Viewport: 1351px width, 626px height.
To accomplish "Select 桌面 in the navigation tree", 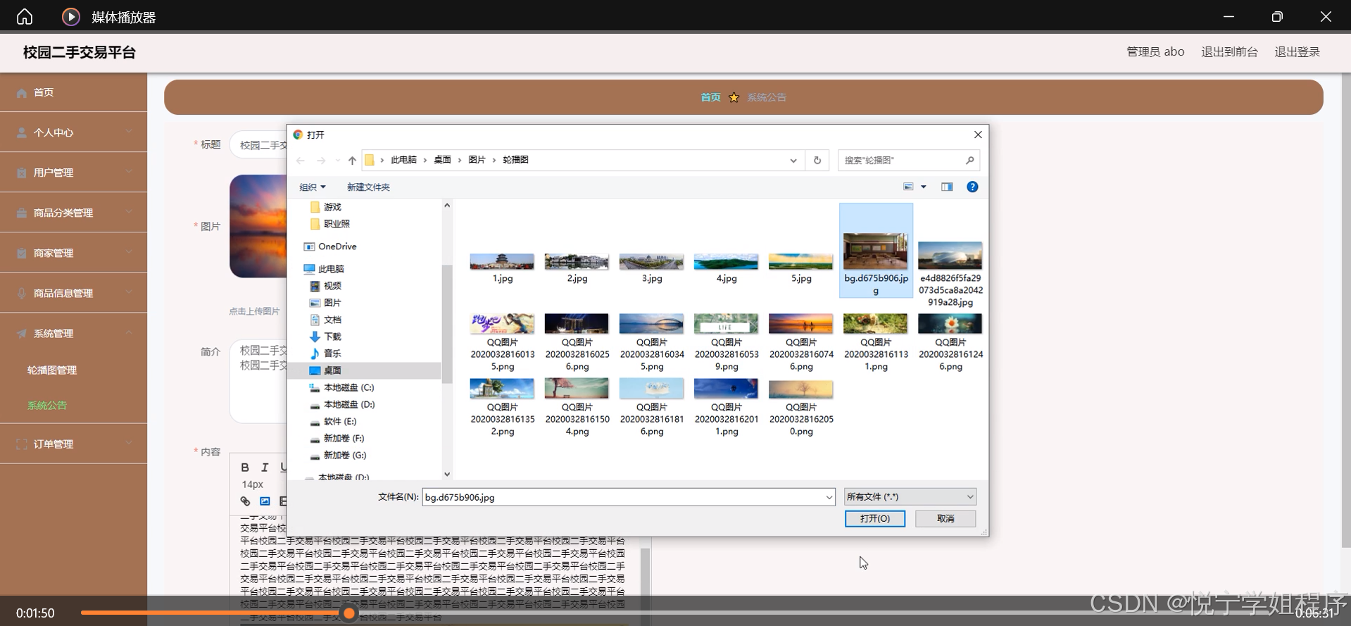I will tap(326, 370).
